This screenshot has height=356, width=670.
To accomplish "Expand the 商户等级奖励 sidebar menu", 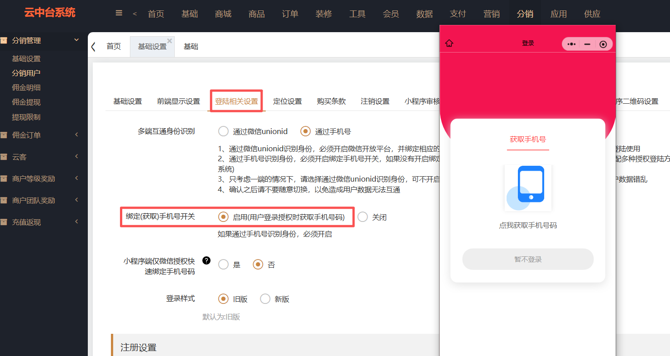I will pyautogui.click(x=76, y=178).
